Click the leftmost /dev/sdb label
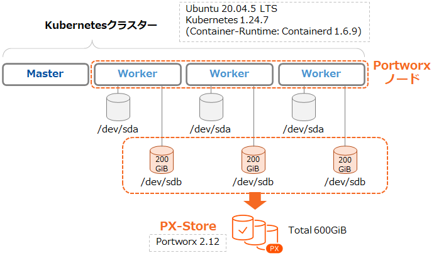 tap(161, 182)
